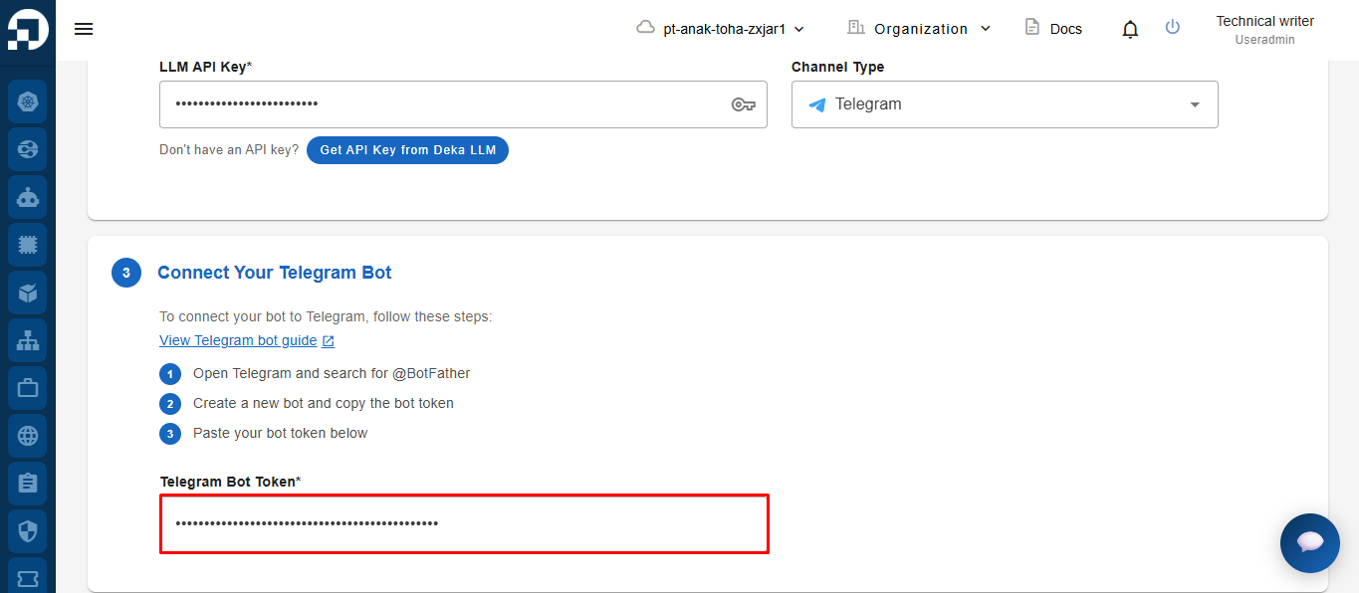This screenshot has height=593, width=1359.
Task: Toggle LLM API key visibility key icon
Action: pyautogui.click(x=744, y=104)
